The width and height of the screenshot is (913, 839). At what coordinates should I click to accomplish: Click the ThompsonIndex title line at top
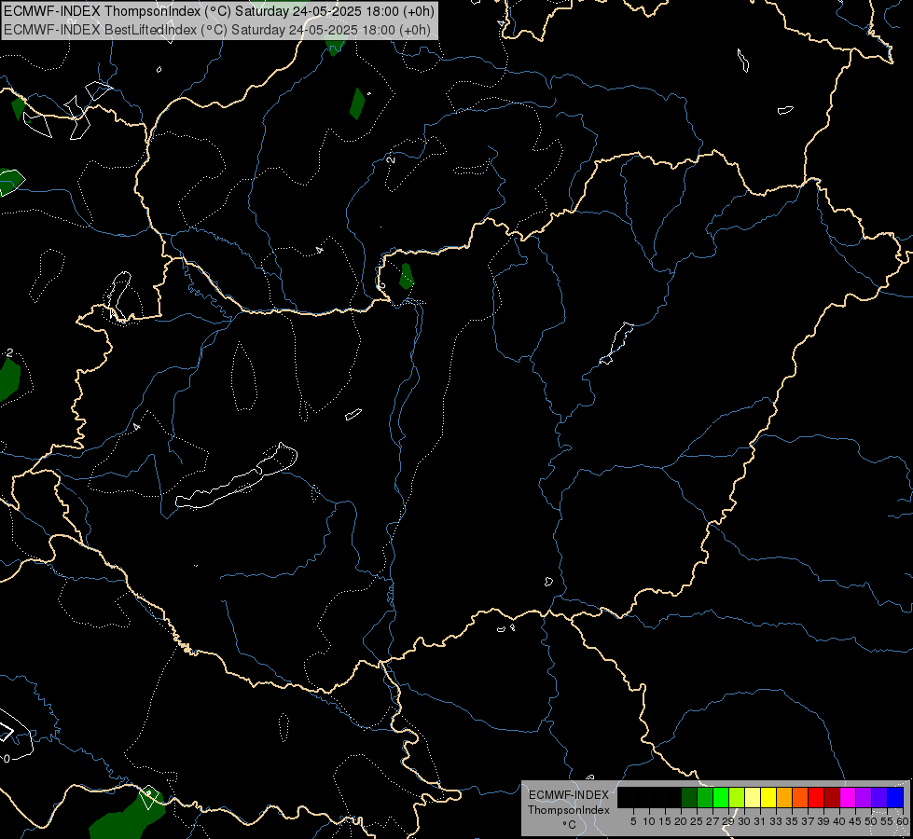219,11
